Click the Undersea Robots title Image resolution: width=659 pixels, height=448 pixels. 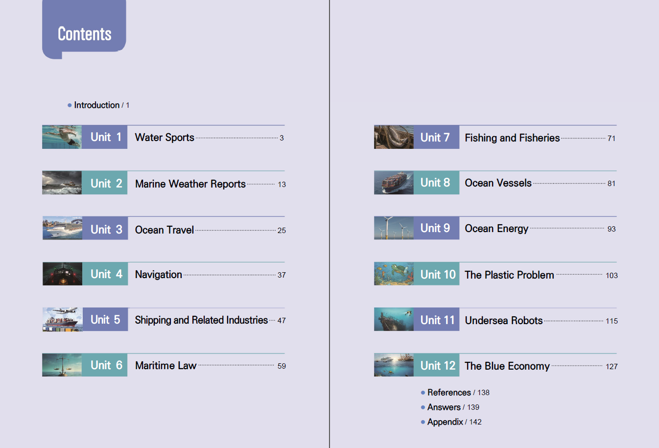(x=503, y=321)
